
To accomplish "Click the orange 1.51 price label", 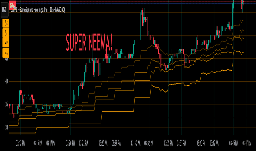I will [x=6, y=33].
